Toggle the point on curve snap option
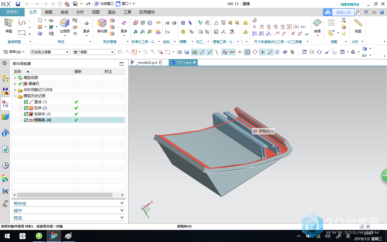Screen dimensions: 387x242 coord(270,52)
